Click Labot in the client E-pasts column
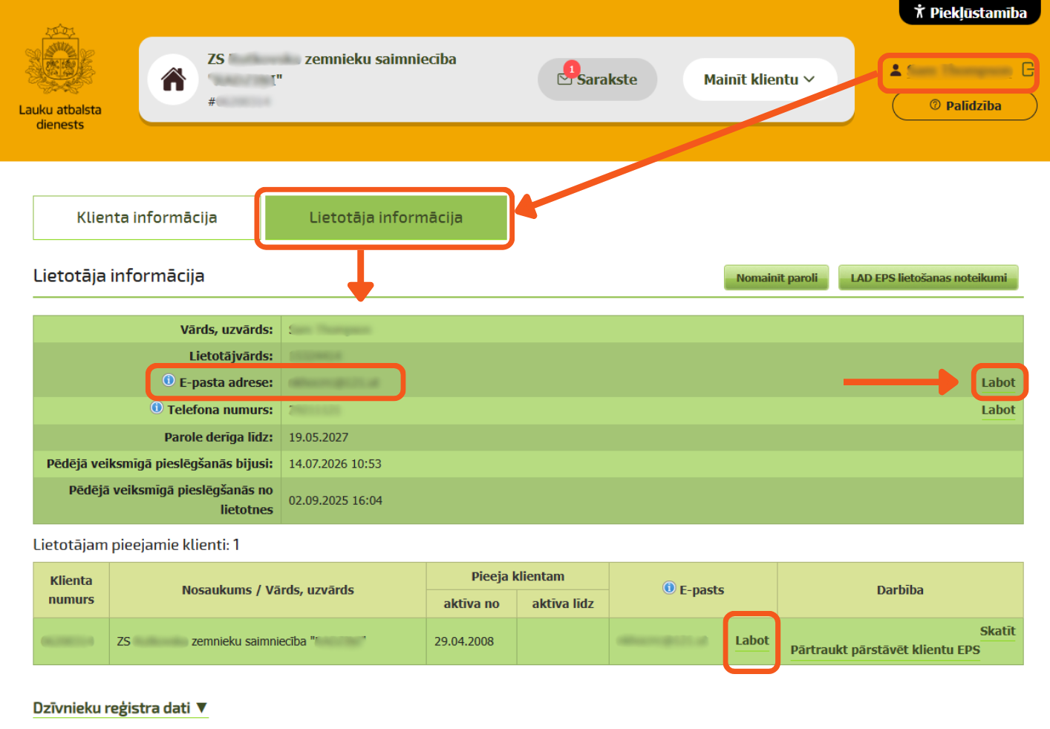Screen dimensions: 1050x729 click(x=751, y=641)
